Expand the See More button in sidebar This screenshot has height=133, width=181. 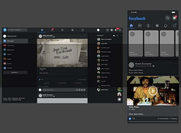[x=15, y=72]
